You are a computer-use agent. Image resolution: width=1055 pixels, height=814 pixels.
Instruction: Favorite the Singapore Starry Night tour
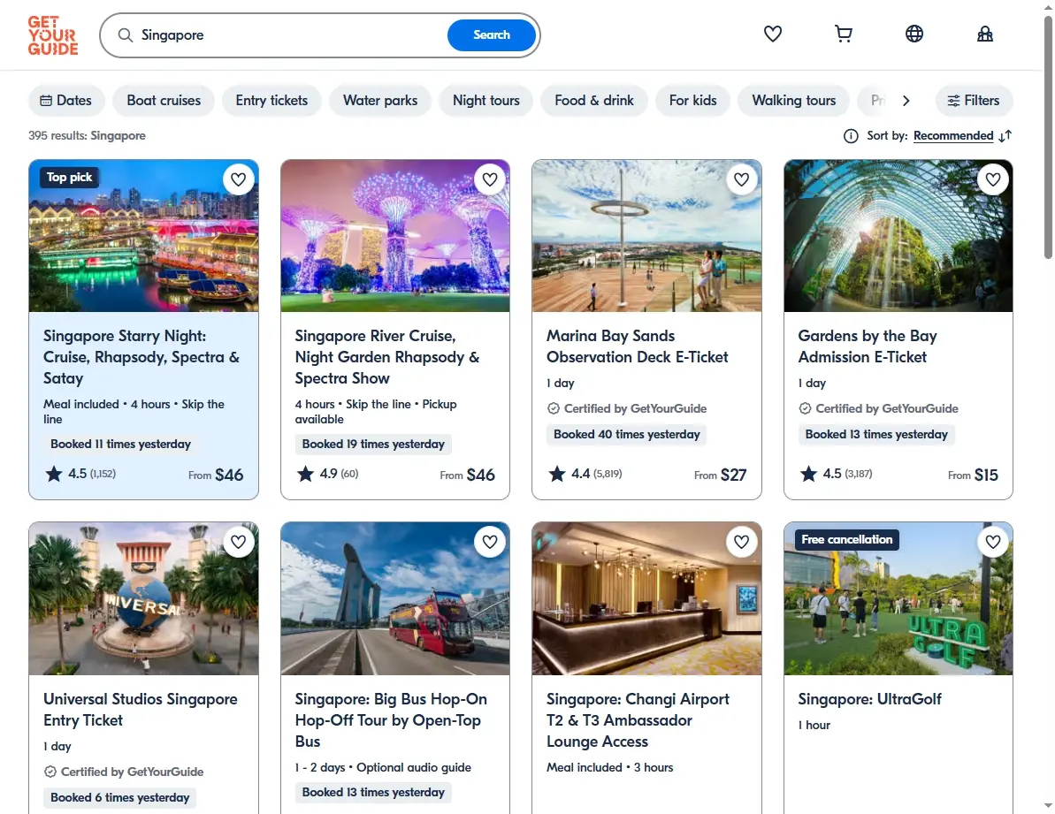(x=238, y=179)
